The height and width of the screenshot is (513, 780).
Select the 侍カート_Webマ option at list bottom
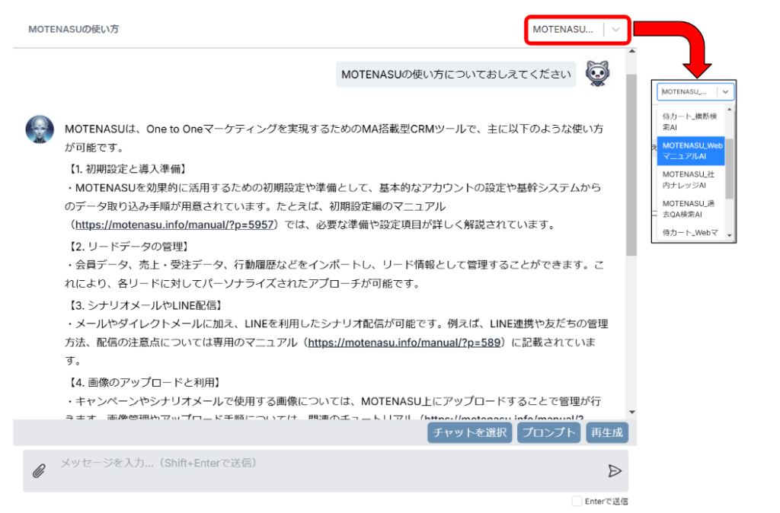click(x=690, y=232)
